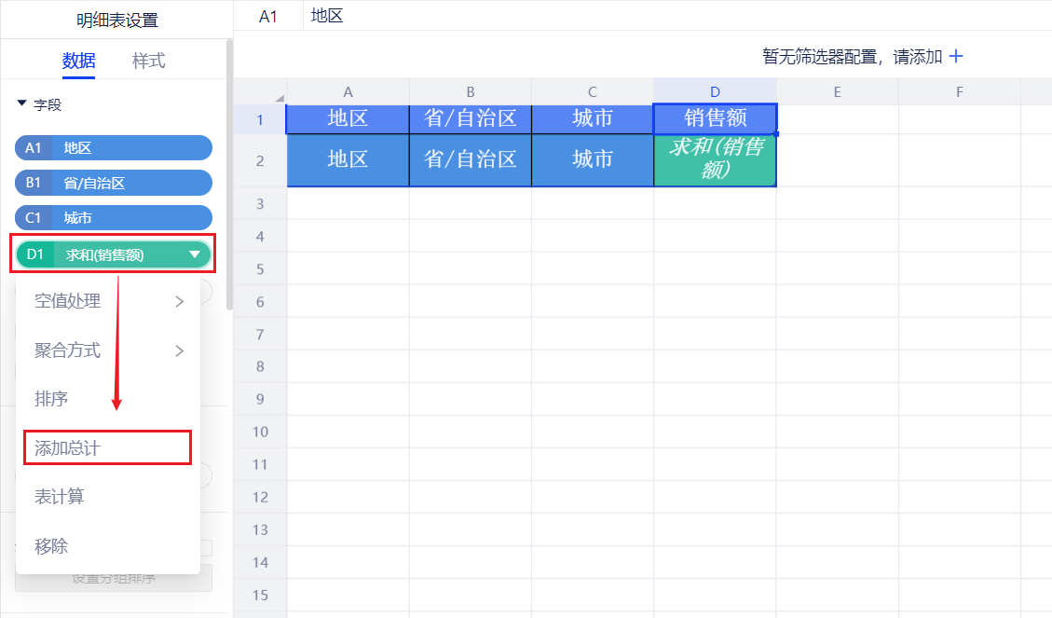Select row 5 header
The width and height of the screenshot is (1052, 618).
260,269
